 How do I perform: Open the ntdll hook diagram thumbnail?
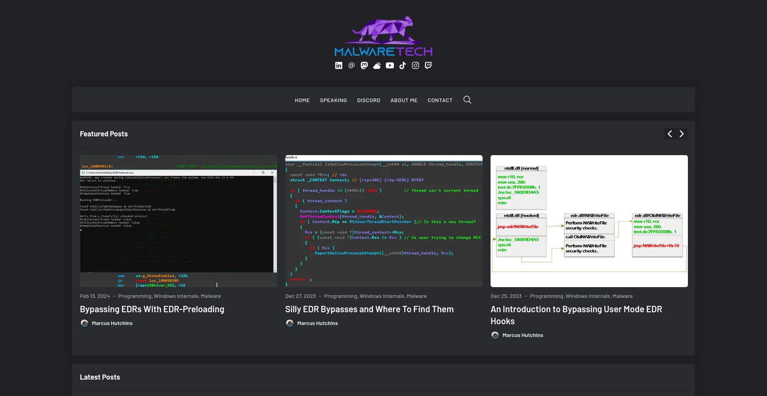coord(589,221)
